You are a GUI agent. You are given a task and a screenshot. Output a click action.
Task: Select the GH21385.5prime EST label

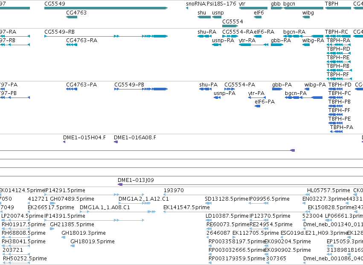[x=72, y=225]
